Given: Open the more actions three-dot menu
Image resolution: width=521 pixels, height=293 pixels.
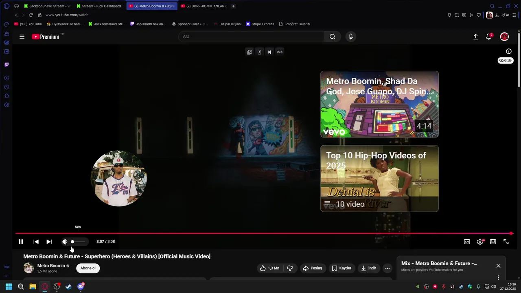Looking at the screenshot, I should coord(387,268).
